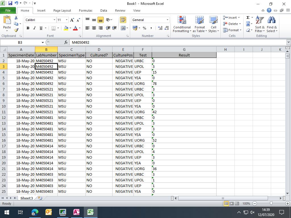Click the formula bar input
Viewport: 291px width, 218px height.
pyautogui.click(x=178, y=43)
